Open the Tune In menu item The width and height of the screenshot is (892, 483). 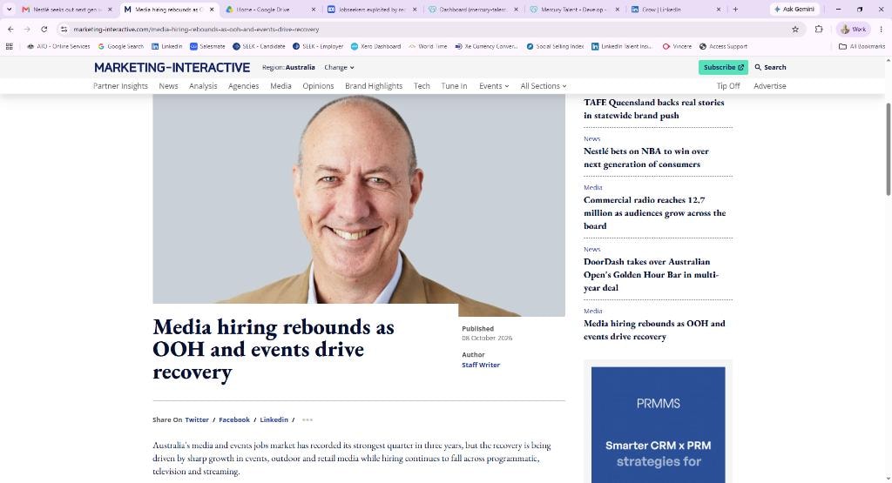(454, 86)
